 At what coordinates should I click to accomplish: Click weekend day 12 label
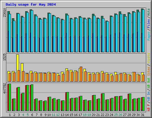click(x=58, y=115)
